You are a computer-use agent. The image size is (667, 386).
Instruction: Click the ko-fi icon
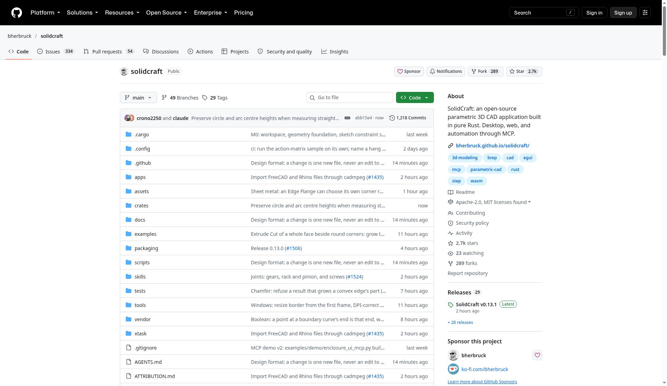click(453, 369)
